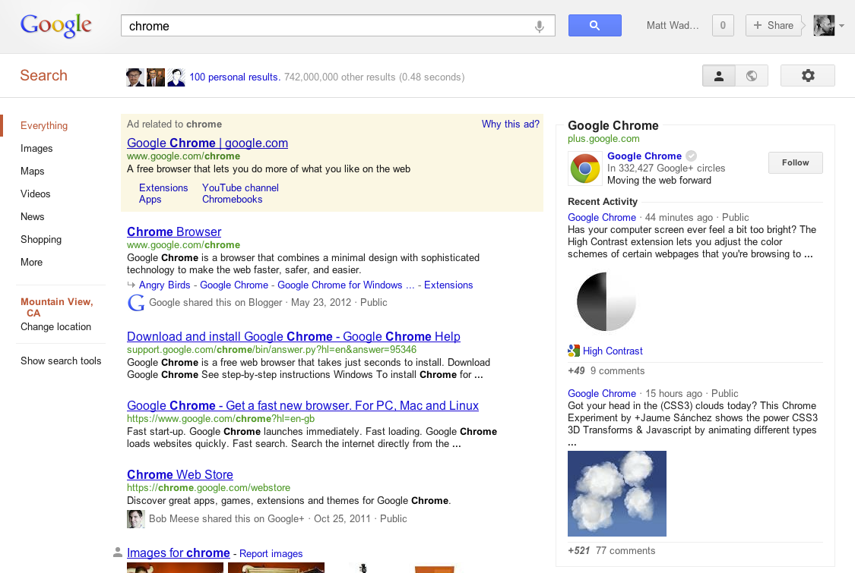This screenshot has width=855, height=573.
Task: Click verified checkmark badge beside Google Chrome
Action: [691, 156]
